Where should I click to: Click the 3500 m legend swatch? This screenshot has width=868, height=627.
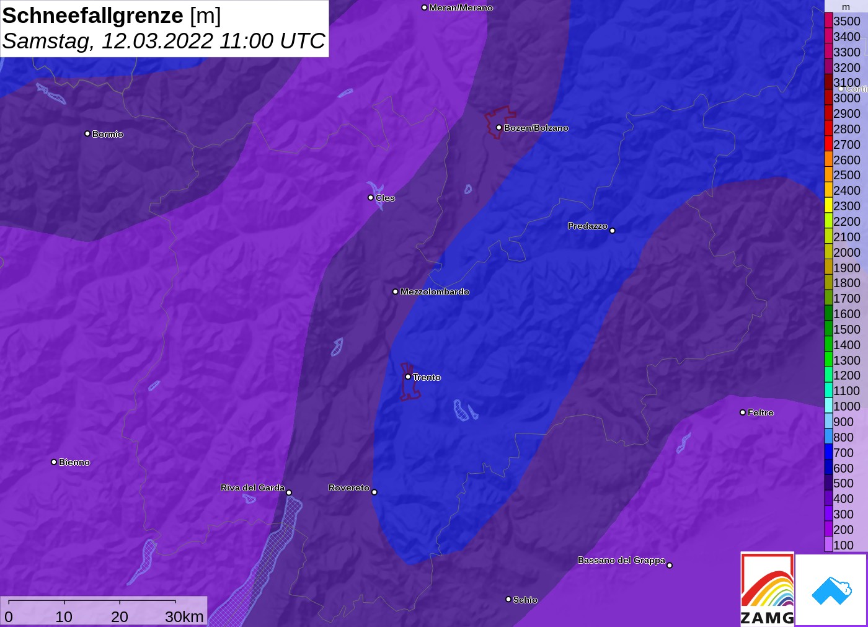click(828, 20)
